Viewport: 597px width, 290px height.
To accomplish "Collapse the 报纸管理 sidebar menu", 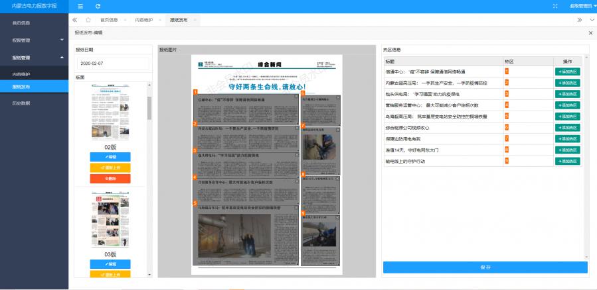I will click(x=34, y=58).
